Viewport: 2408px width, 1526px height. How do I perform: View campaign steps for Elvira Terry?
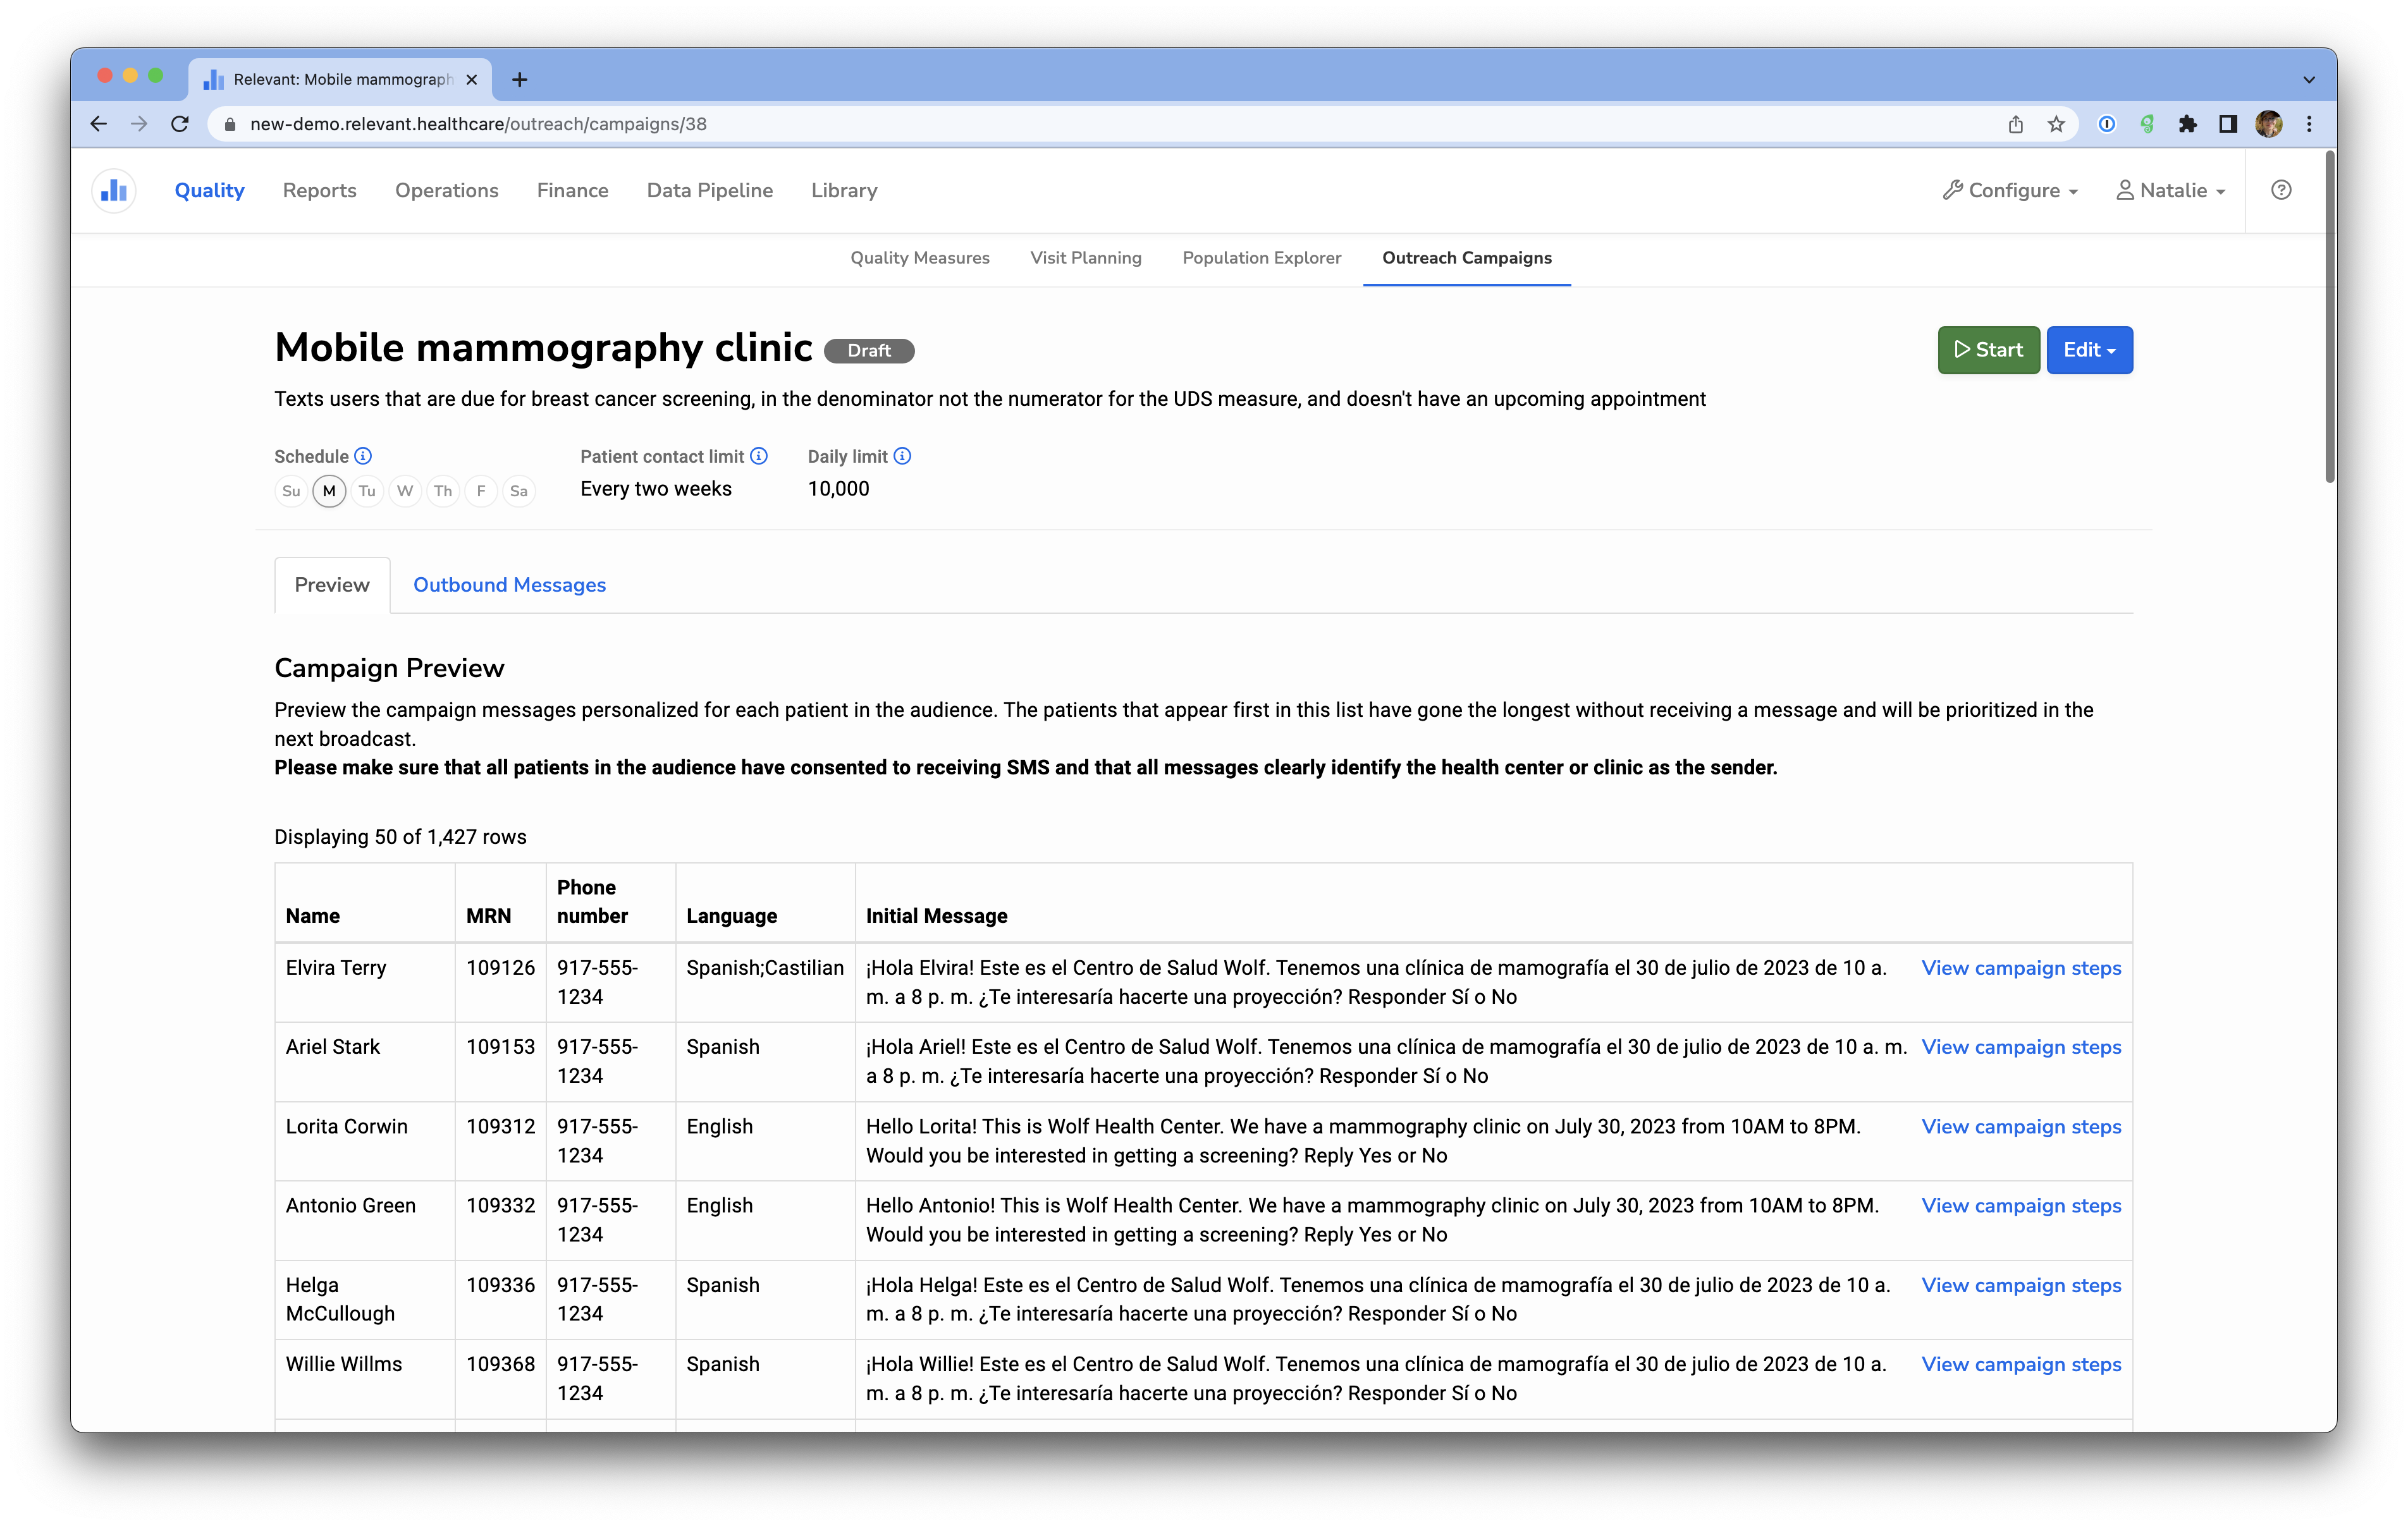2020,968
